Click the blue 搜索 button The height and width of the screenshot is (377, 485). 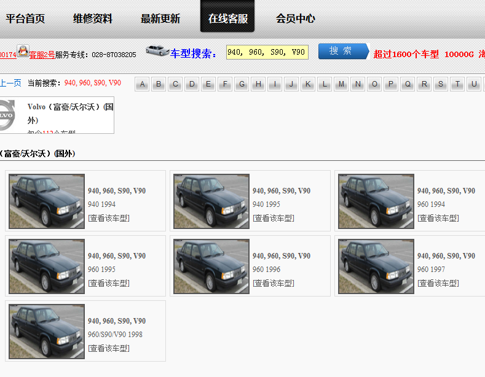tap(344, 51)
